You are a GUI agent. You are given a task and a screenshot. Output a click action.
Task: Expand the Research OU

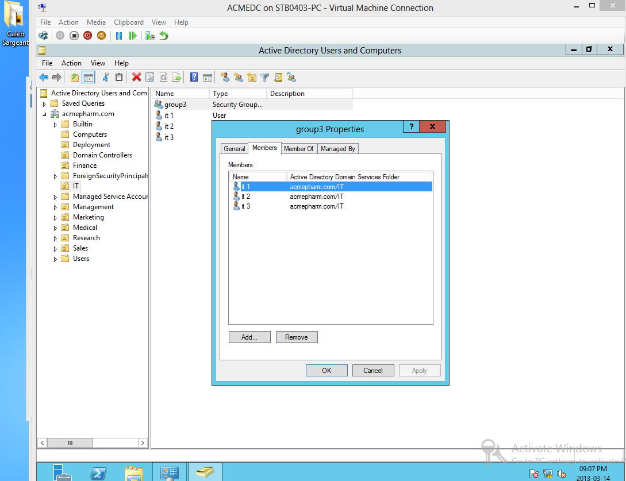55,238
